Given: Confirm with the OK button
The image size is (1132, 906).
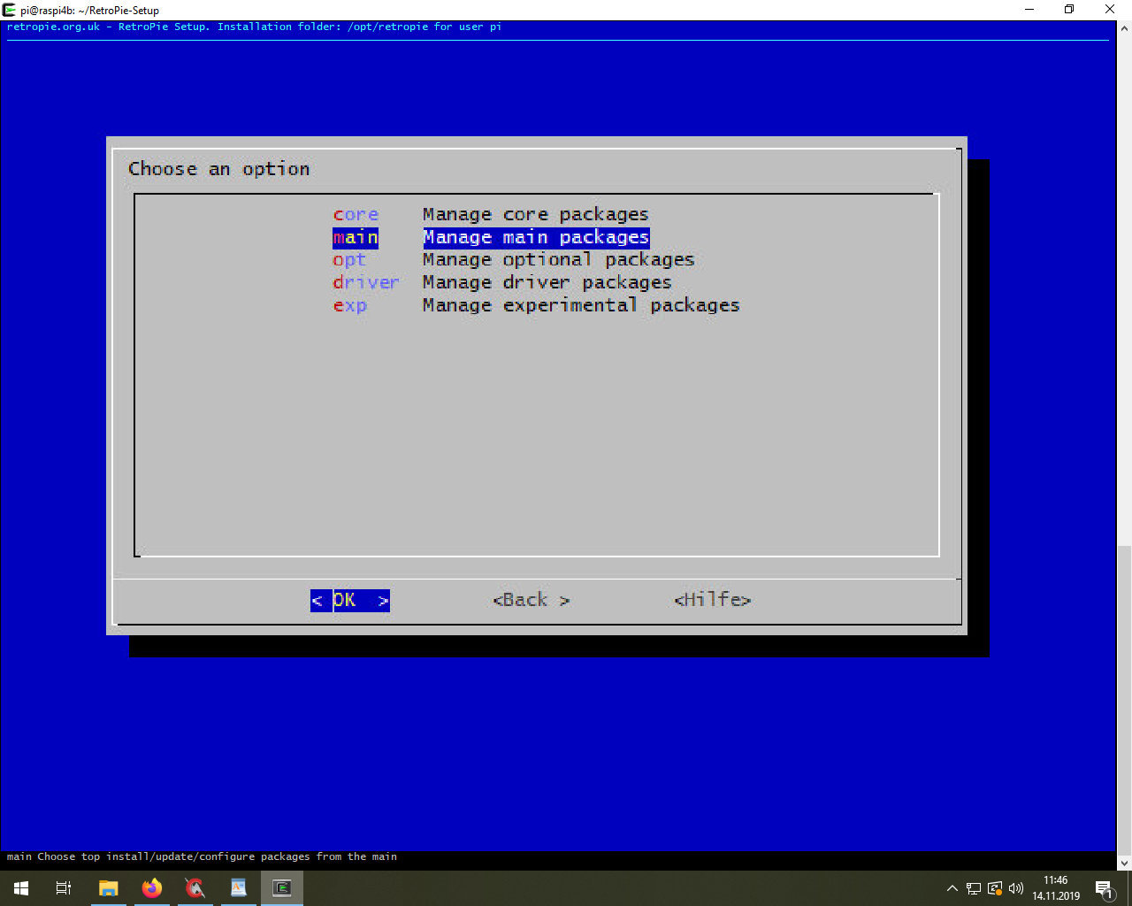Looking at the screenshot, I should (x=350, y=600).
